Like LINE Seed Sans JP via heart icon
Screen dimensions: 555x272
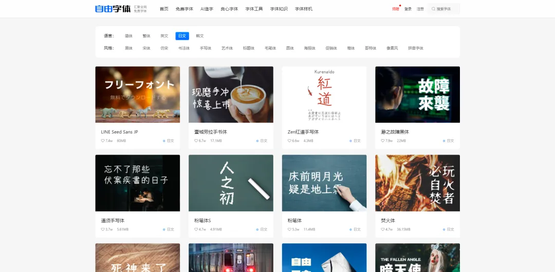pyautogui.click(x=103, y=141)
